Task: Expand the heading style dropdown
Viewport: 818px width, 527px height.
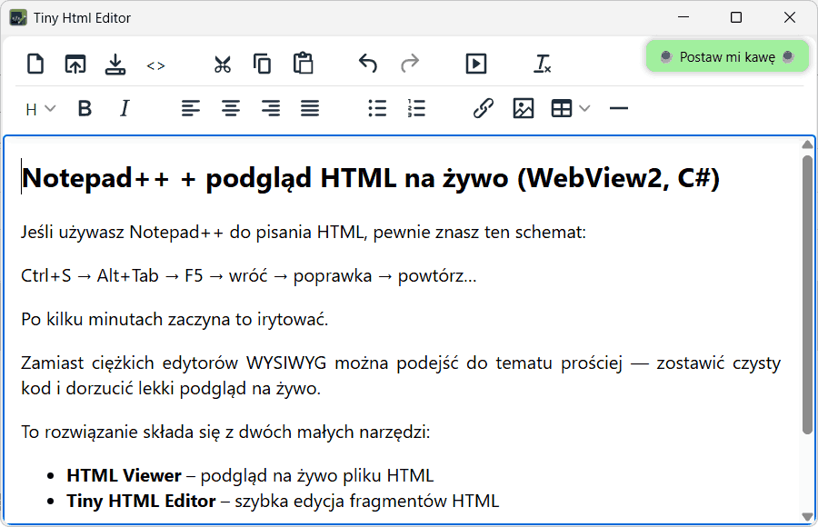Action: pyautogui.click(x=40, y=109)
